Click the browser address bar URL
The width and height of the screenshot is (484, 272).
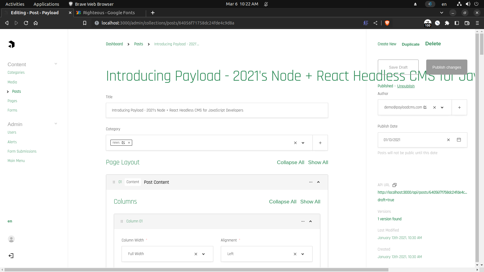pyautogui.click(x=168, y=23)
